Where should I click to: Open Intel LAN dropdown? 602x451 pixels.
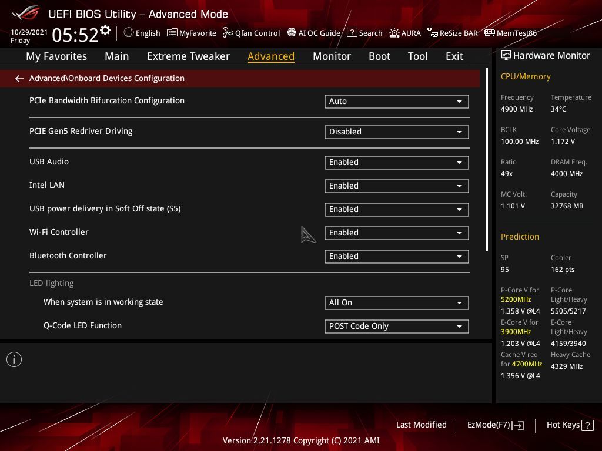click(397, 186)
